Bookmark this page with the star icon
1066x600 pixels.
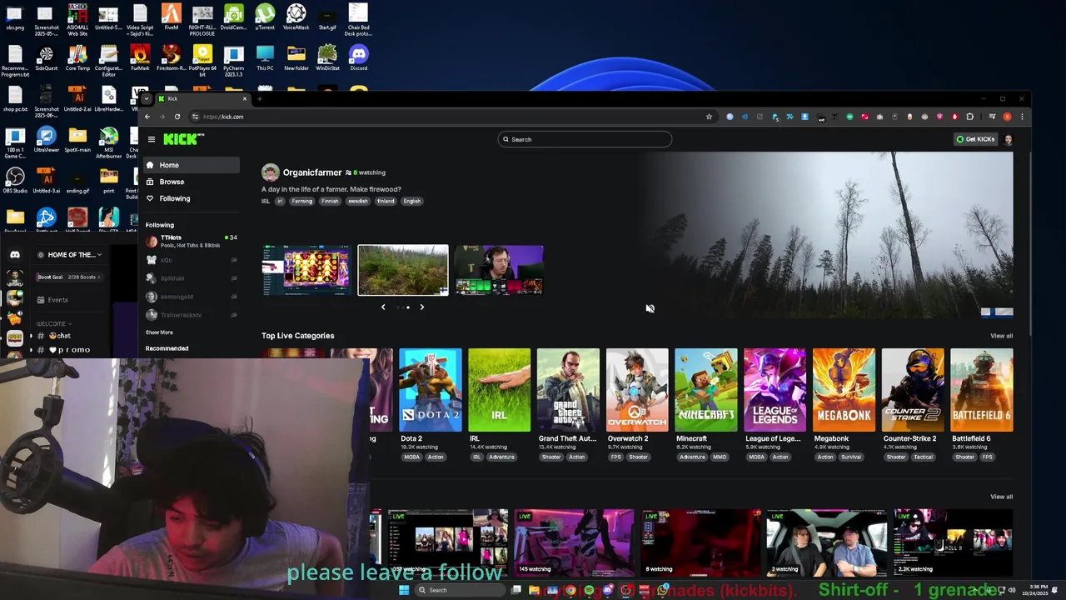click(710, 117)
